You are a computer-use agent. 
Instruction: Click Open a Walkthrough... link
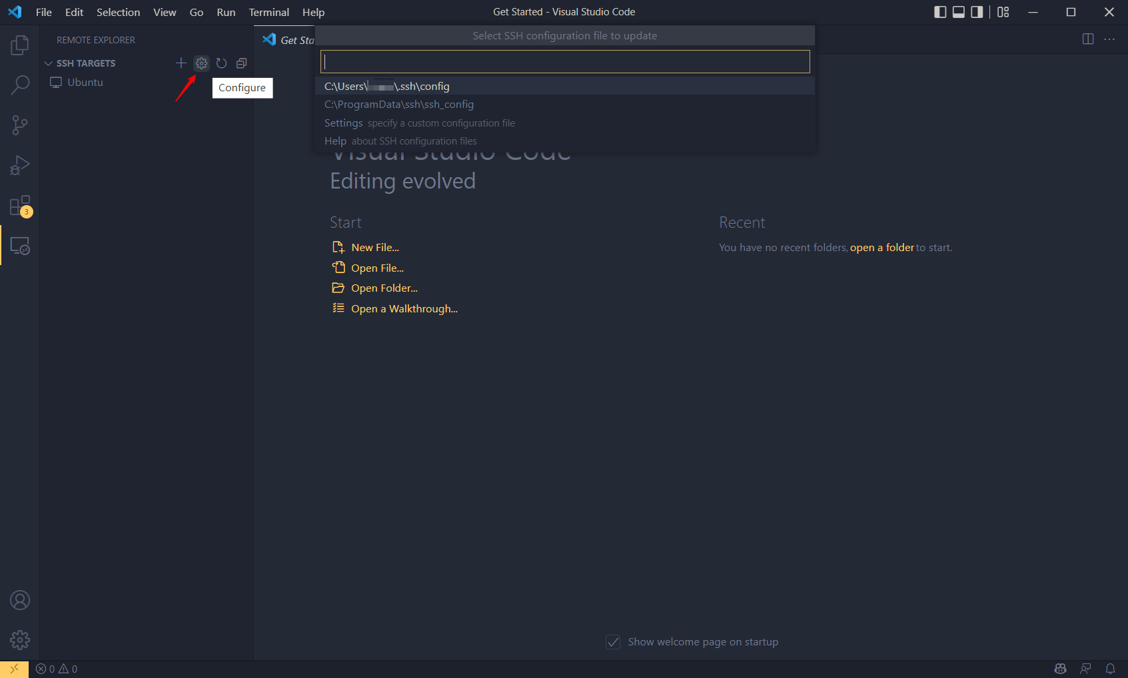click(x=404, y=309)
